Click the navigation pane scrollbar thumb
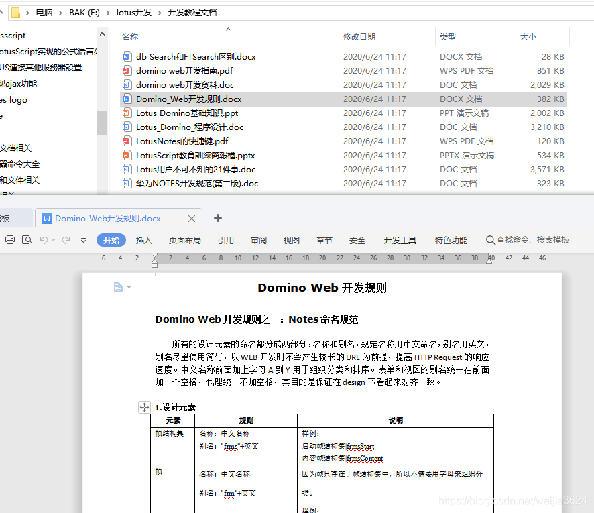The image size is (594, 513). click(x=102, y=123)
